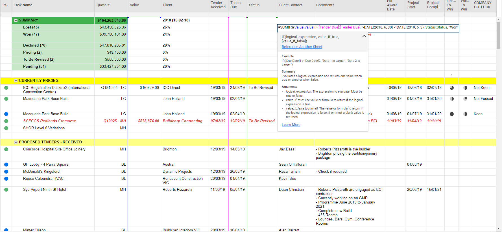Click green status dot for Syd Airport Ninth St Hotel
Viewport: 502px width, 232px height.
(x=6, y=190)
